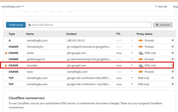Screen dimensions: 178x112
Task: Click DNS only status in KULv9MC TXT row
Action: pyautogui.click(x=144, y=78)
